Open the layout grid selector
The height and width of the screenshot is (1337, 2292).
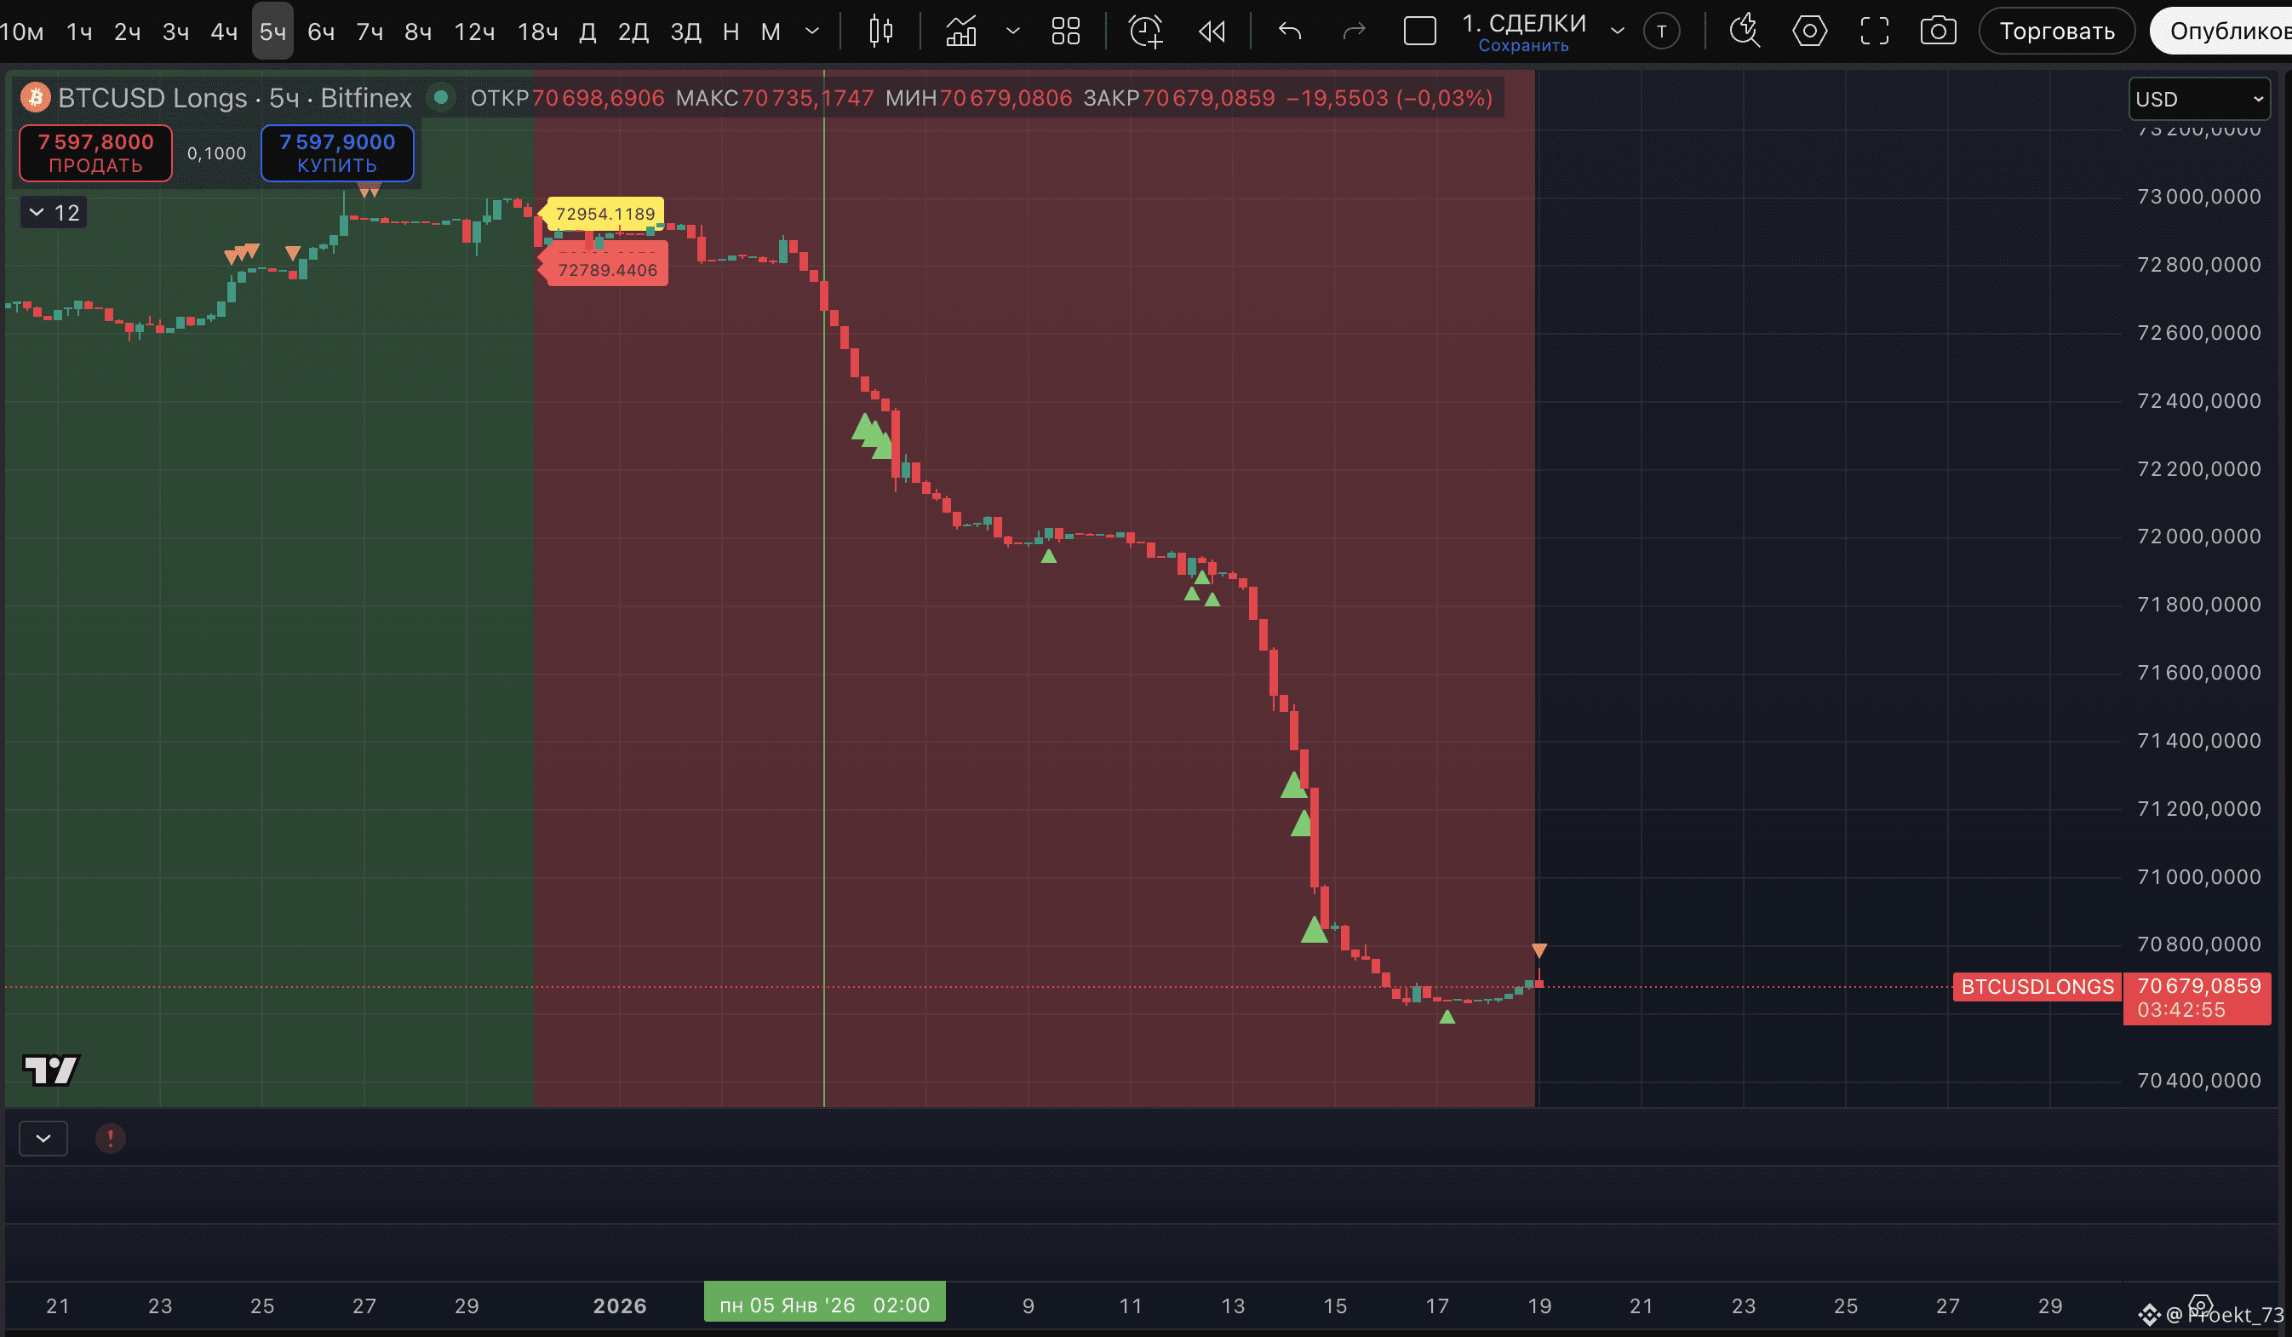tap(1065, 31)
